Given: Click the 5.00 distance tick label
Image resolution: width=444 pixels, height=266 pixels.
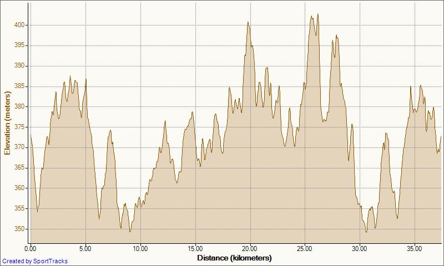Looking at the screenshot, I should (85, 249).
